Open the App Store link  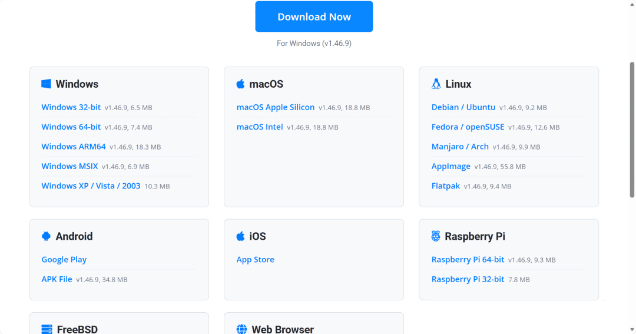tap(255, 260)
